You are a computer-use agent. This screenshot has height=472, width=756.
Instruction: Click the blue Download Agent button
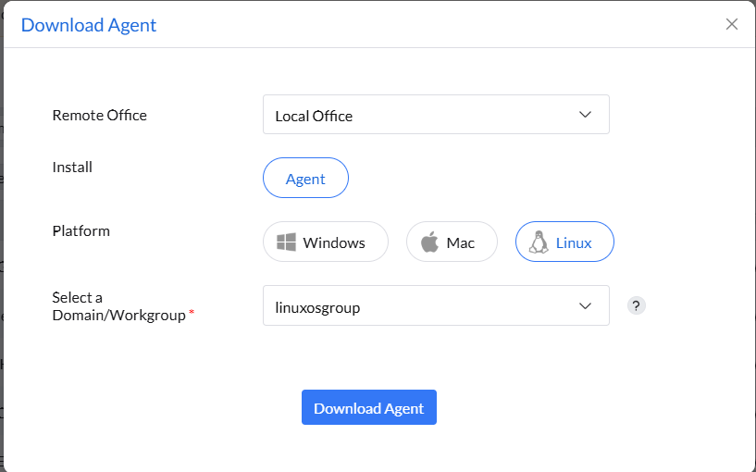click(x=369, y=408)
